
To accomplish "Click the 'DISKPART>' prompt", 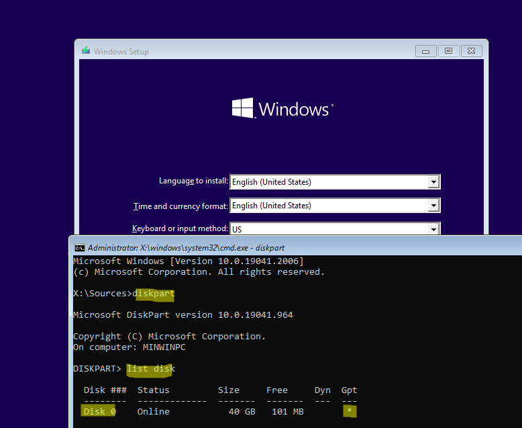I will click(97, 369).
